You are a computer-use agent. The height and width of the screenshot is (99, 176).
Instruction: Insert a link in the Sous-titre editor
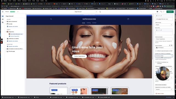point(161,30)
